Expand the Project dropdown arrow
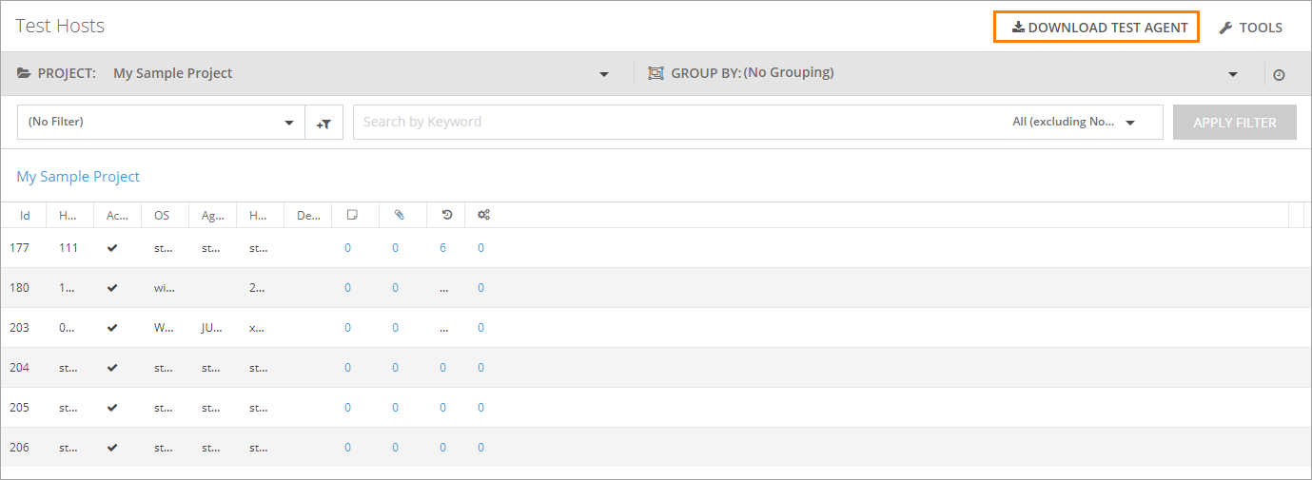Viewport: 1312px width, 480px height. [603, 74]
